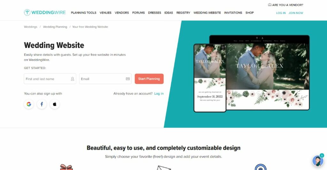Sign up with the Google icon
The width and height of the screenshot is (327, 170).
point(29,104)
